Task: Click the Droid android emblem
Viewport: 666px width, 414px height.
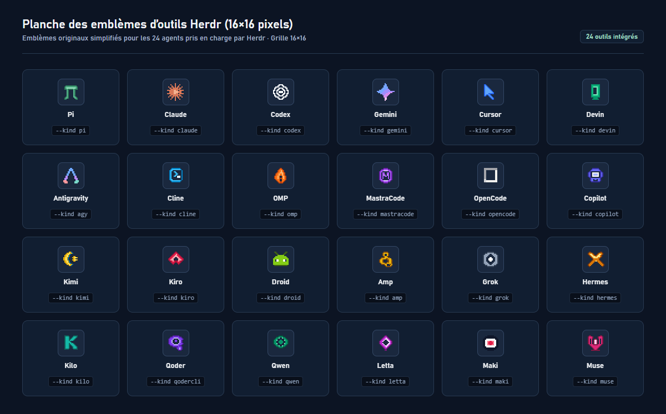Action: pyautogui.click(x=280, y=259)
